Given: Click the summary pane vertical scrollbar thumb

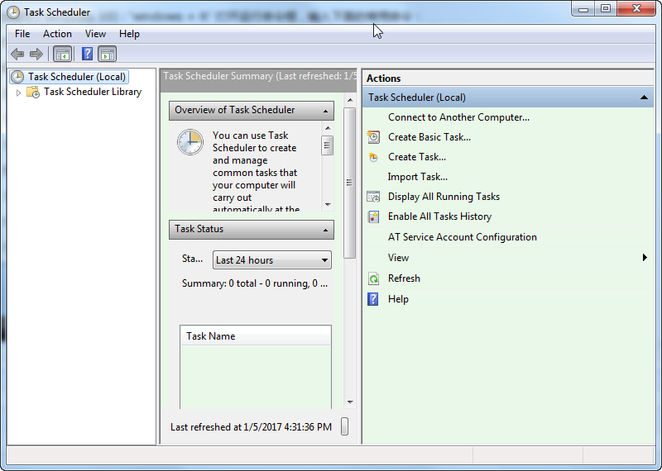Looking at the screenshot, I should click(349, 183).
